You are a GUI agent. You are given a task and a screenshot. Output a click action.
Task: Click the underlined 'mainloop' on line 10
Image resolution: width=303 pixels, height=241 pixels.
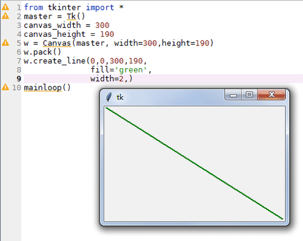tap(42, 88)
